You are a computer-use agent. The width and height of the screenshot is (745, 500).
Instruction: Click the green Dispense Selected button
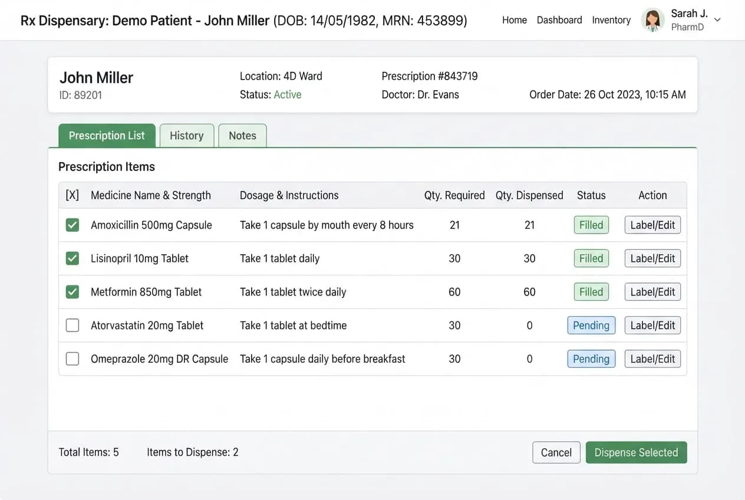click(636, 452)
